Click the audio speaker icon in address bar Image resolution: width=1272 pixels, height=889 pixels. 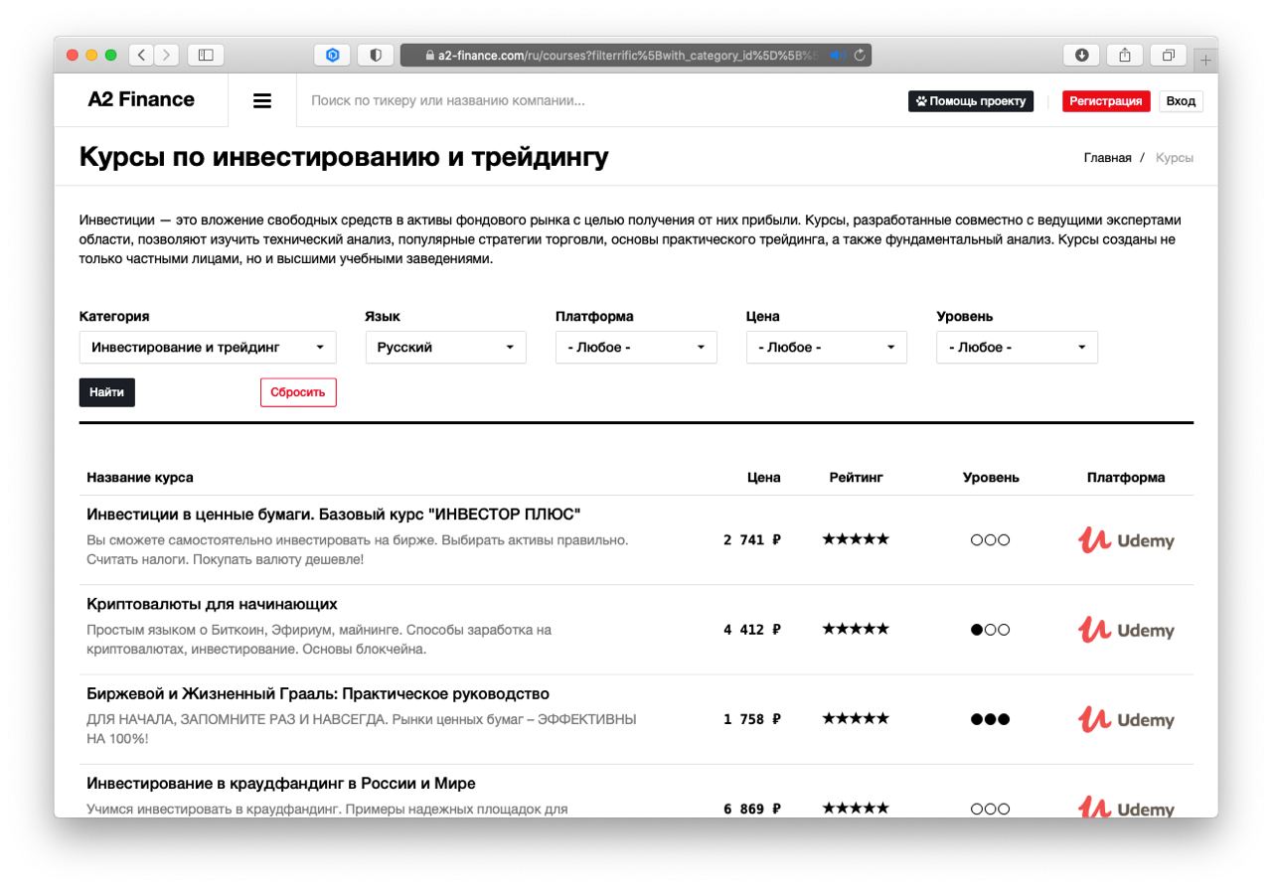tap(838, 56)
